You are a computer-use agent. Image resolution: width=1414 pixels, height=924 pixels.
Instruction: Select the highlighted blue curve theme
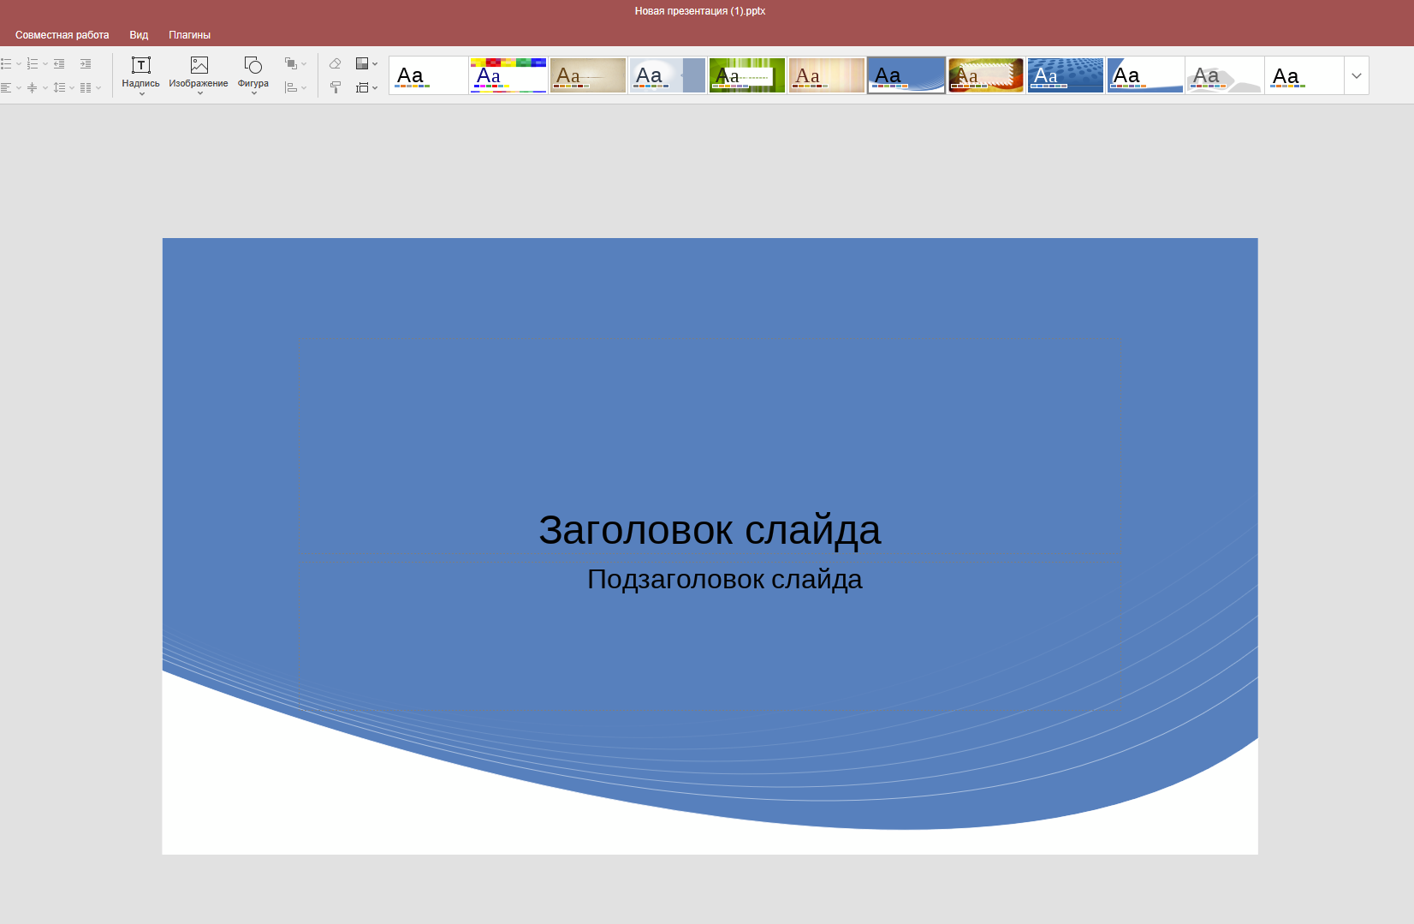click(x=906, y=75)
